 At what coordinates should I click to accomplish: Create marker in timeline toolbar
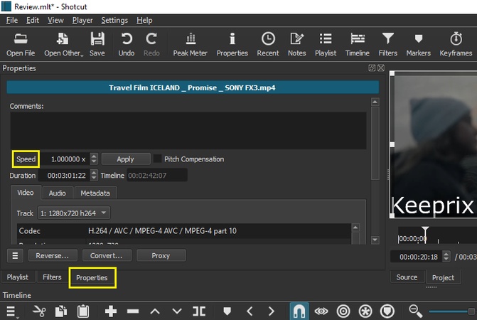click(x=227, y=311)
